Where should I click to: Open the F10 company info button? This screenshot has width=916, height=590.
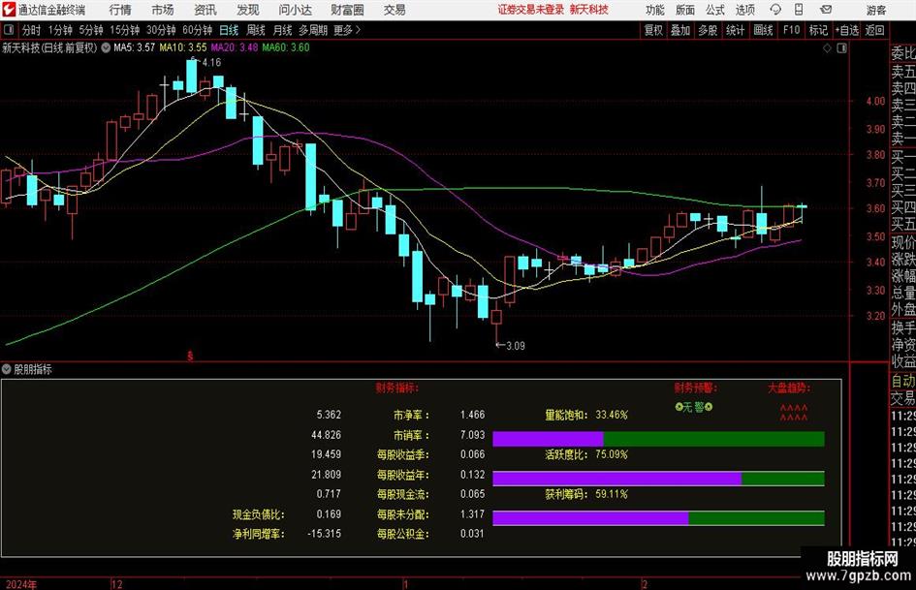[x=791, y=30]
